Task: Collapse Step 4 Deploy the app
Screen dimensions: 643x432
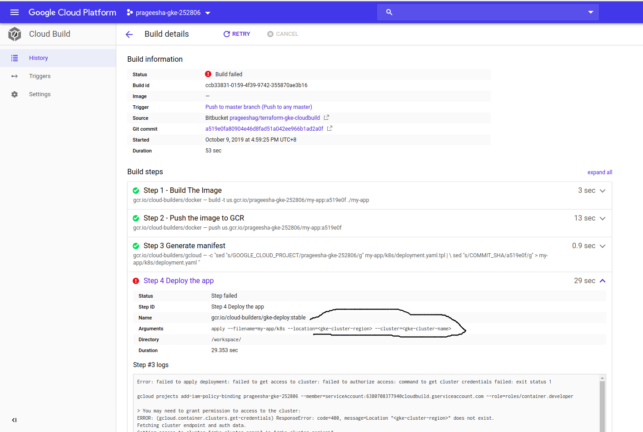Action: tap(603, 281)
